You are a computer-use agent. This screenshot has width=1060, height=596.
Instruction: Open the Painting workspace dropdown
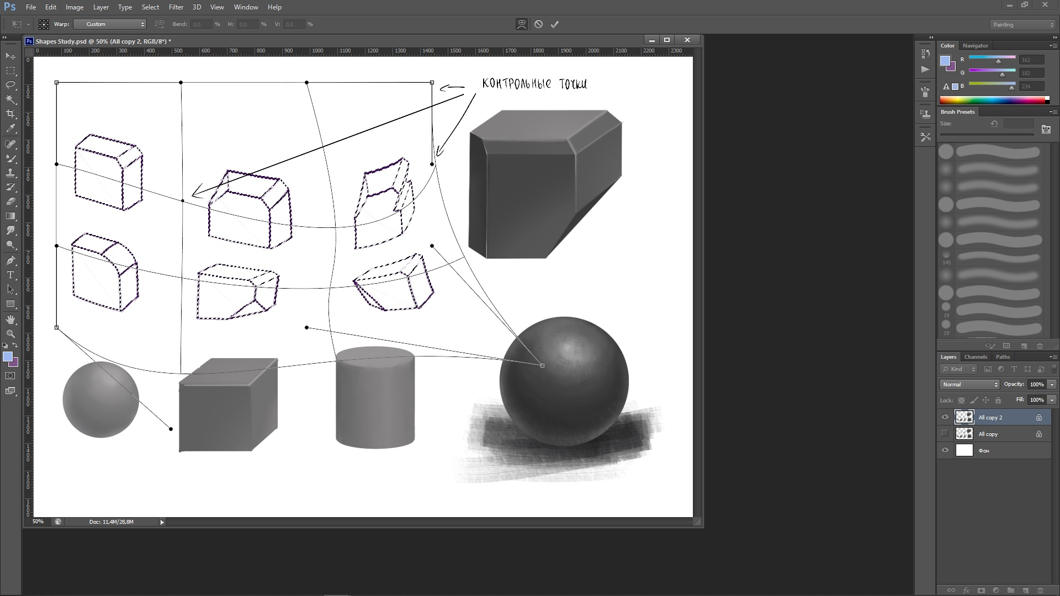(x=1022, y=25)
